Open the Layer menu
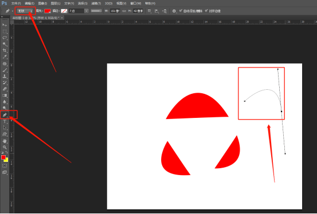Image resolution: width=317 pixels, height=214 pixels. [x=56, y=3]
